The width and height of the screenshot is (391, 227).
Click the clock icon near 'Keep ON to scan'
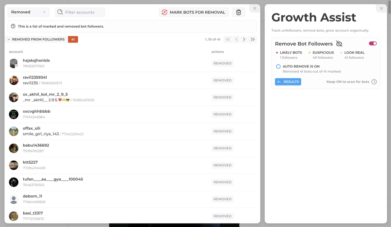click(374, 82)
